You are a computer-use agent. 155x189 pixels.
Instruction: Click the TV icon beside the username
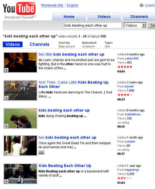tap(142, 5)
